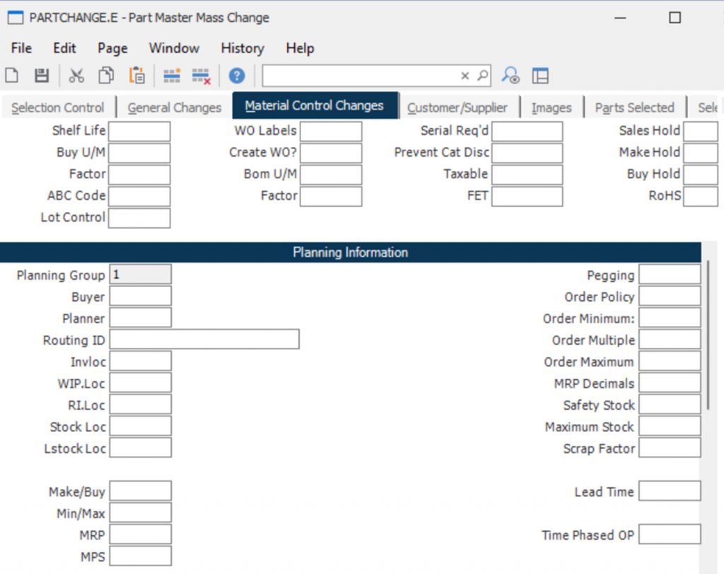Click the Sales Hold field

[701, 131]
